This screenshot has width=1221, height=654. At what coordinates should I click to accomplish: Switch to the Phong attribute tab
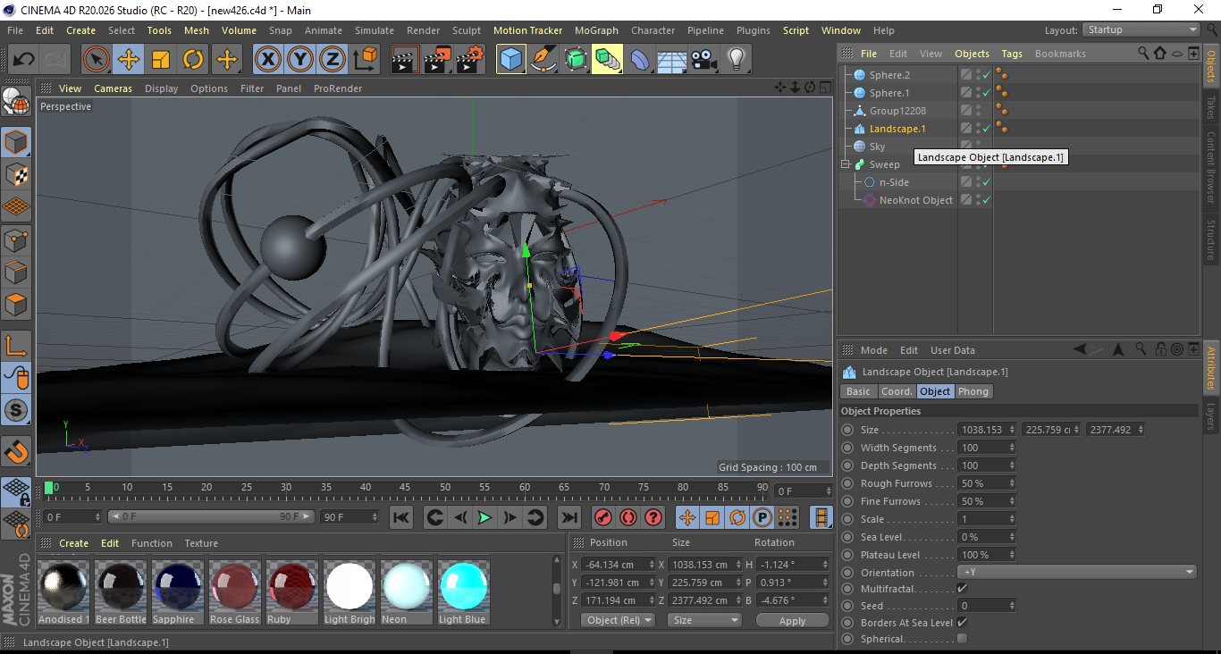click(973, 391)
